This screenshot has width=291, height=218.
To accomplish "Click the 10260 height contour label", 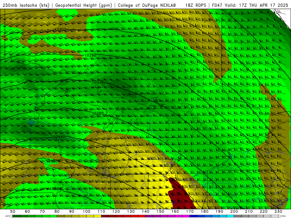I will point(90,55).
